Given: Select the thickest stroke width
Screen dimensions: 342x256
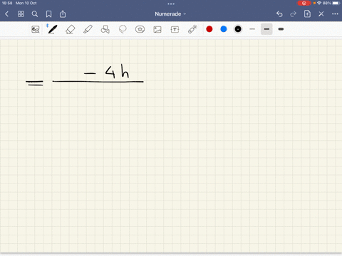Looking at the screenshot, I should coord(281,29).
